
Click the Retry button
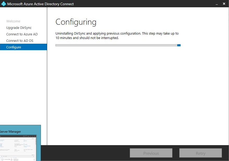pos(201,153)
